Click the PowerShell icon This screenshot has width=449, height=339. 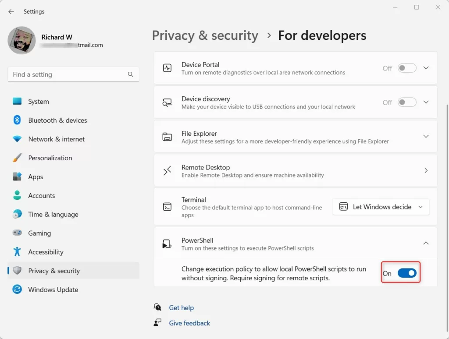[x=167, y=244]
